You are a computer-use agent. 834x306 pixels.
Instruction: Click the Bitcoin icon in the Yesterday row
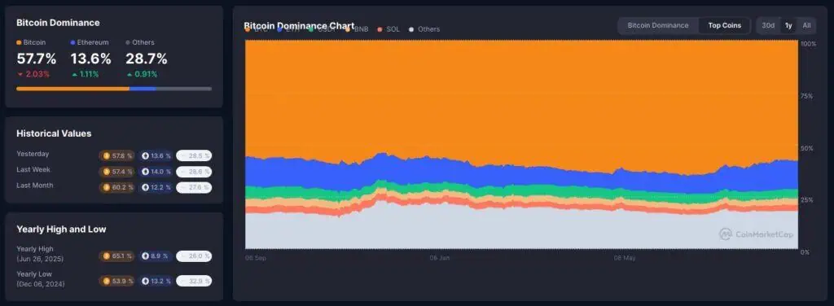pos(107,155)
